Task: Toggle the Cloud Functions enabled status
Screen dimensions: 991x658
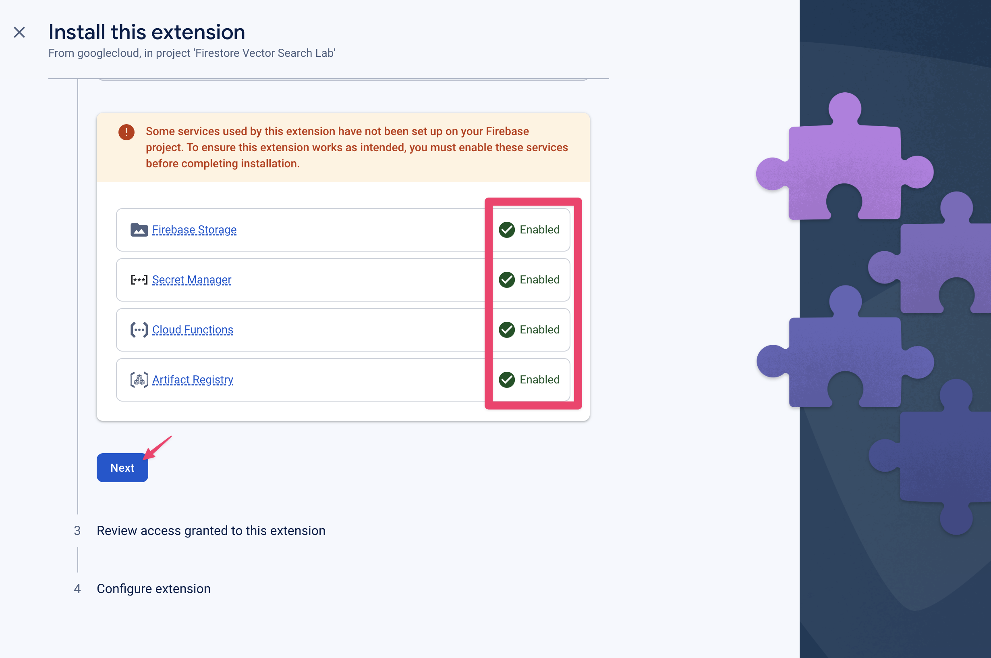Action: pos(530,329)
